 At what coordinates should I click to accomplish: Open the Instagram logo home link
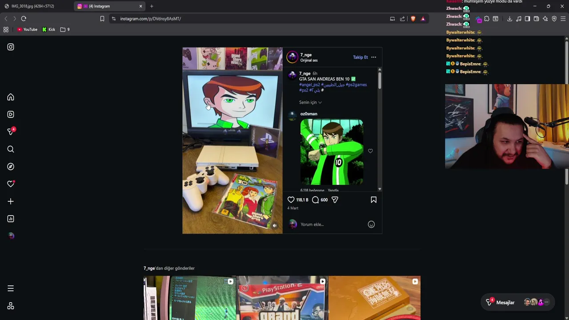click(x=11, y=47)
